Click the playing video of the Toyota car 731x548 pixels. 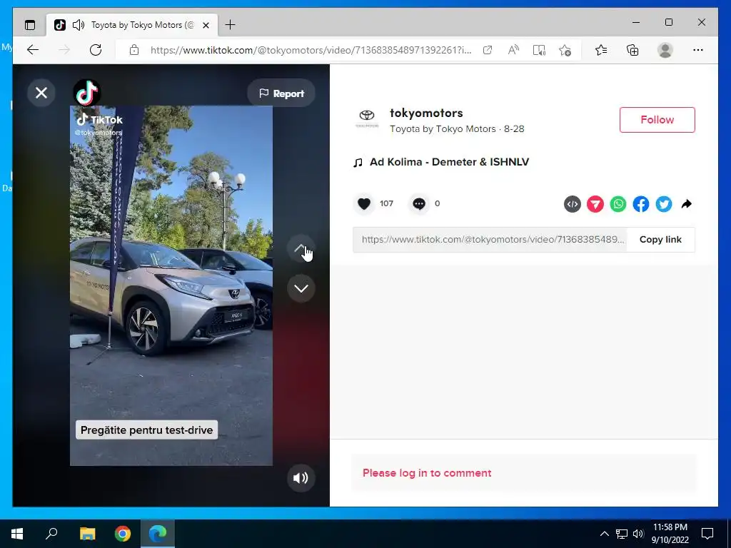171,285
